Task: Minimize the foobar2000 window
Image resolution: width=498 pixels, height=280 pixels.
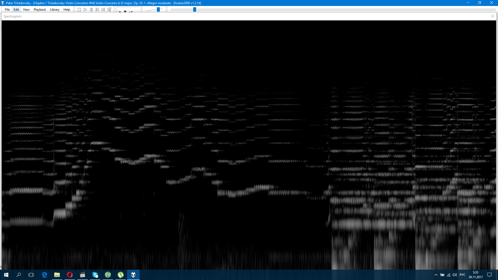Action: coord(468,3)
